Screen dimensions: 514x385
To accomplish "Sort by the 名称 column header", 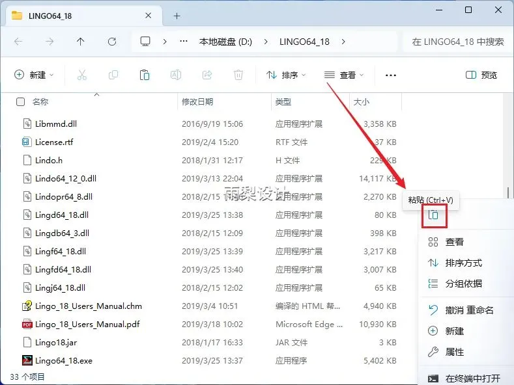I will [40, 102].
